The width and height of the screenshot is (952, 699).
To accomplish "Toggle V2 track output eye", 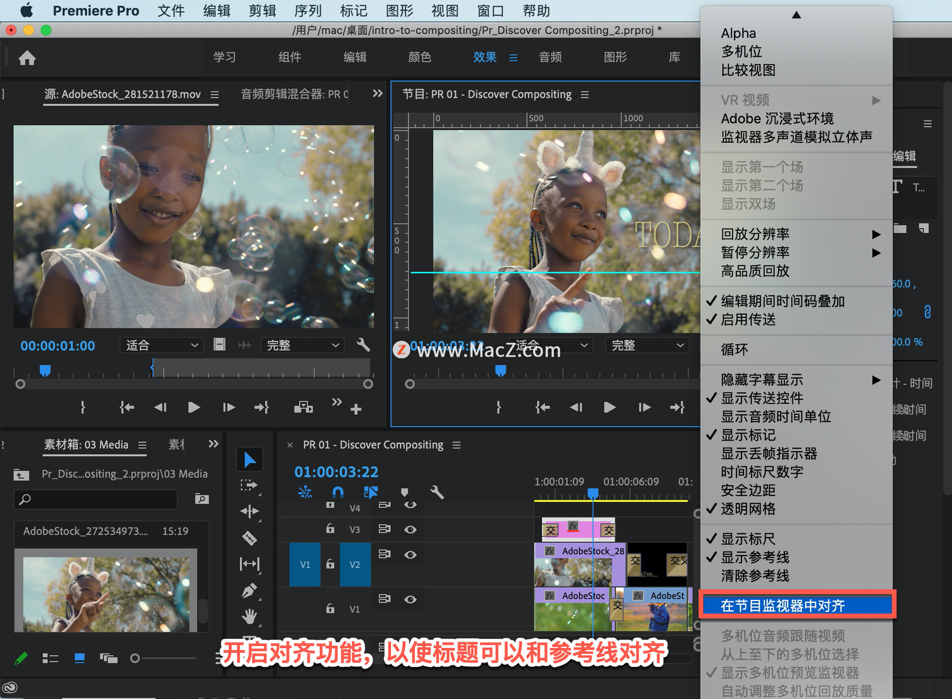I will 410,555.
